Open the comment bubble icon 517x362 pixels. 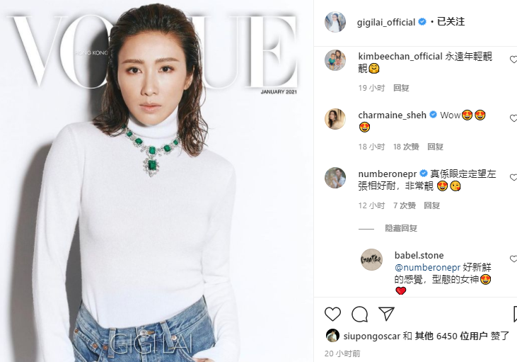(359, 314)
